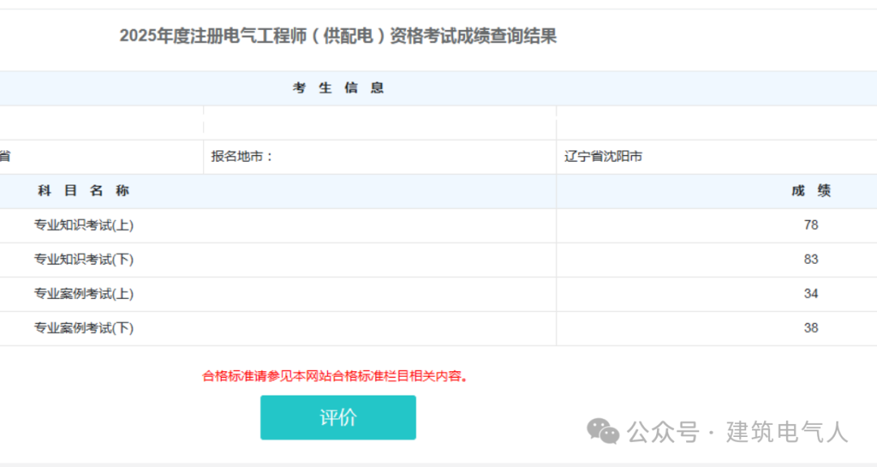
Task: Click the score 83
Action: pyautogui.click(x=811, y=260)
